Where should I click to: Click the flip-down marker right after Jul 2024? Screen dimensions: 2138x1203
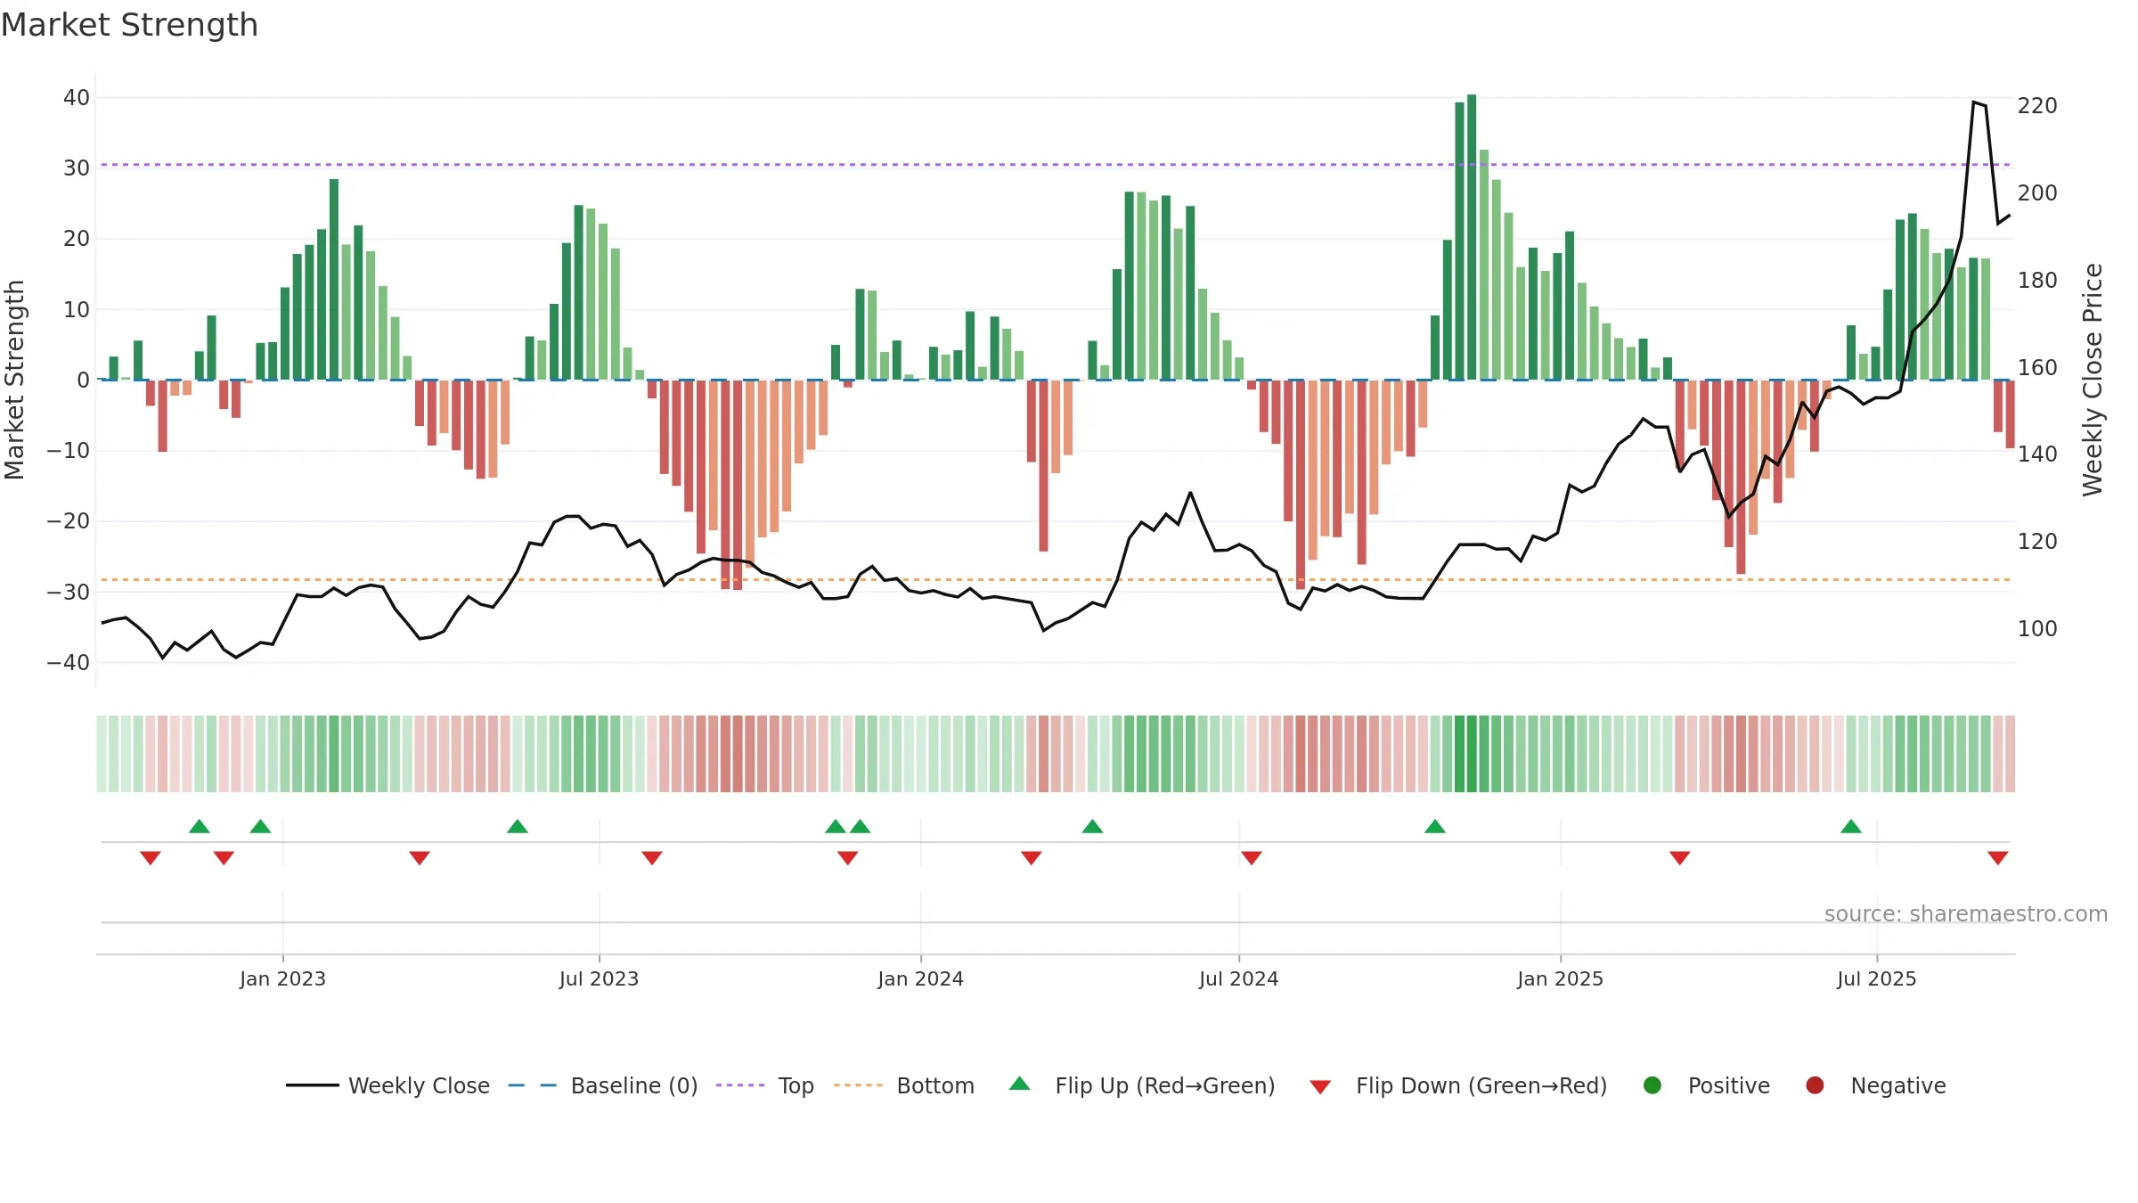(1252, 857)
